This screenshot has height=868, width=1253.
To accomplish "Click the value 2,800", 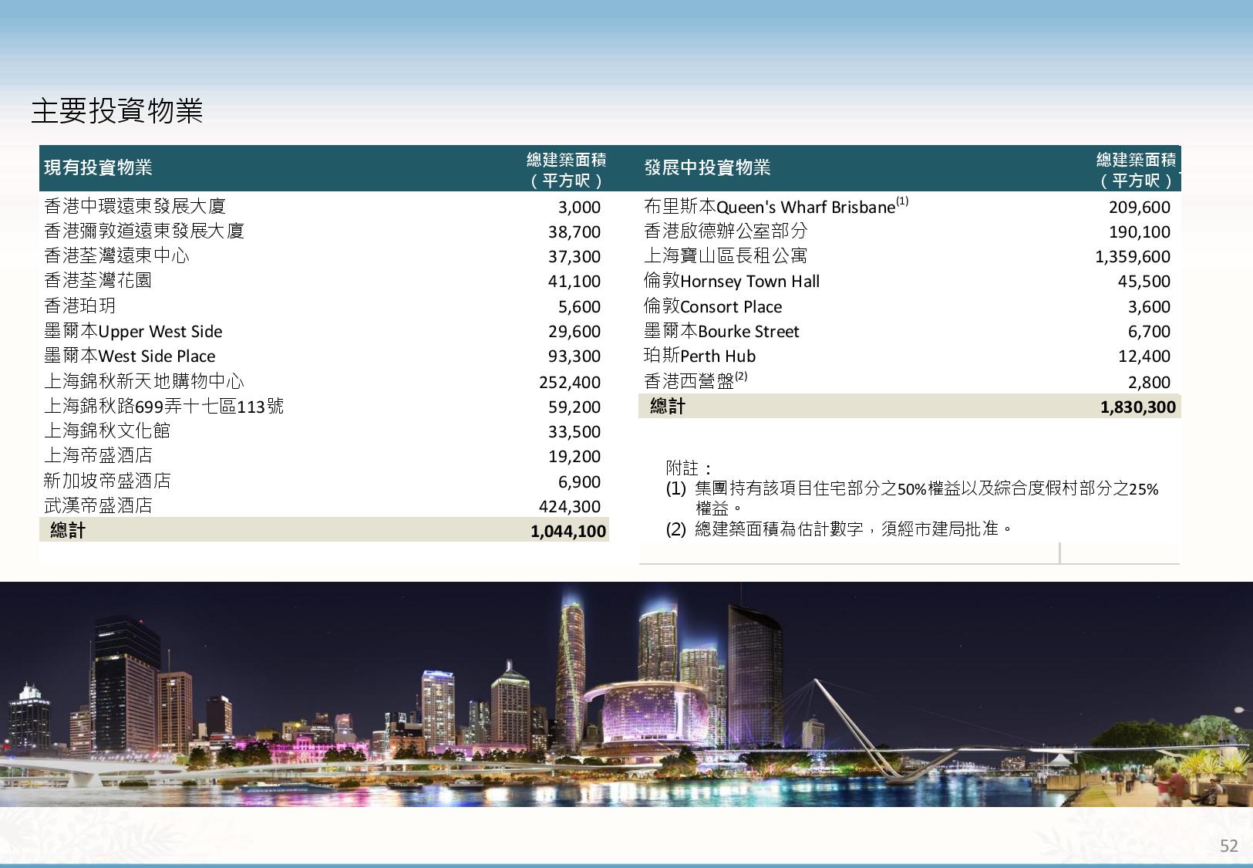I will 1149,382.
